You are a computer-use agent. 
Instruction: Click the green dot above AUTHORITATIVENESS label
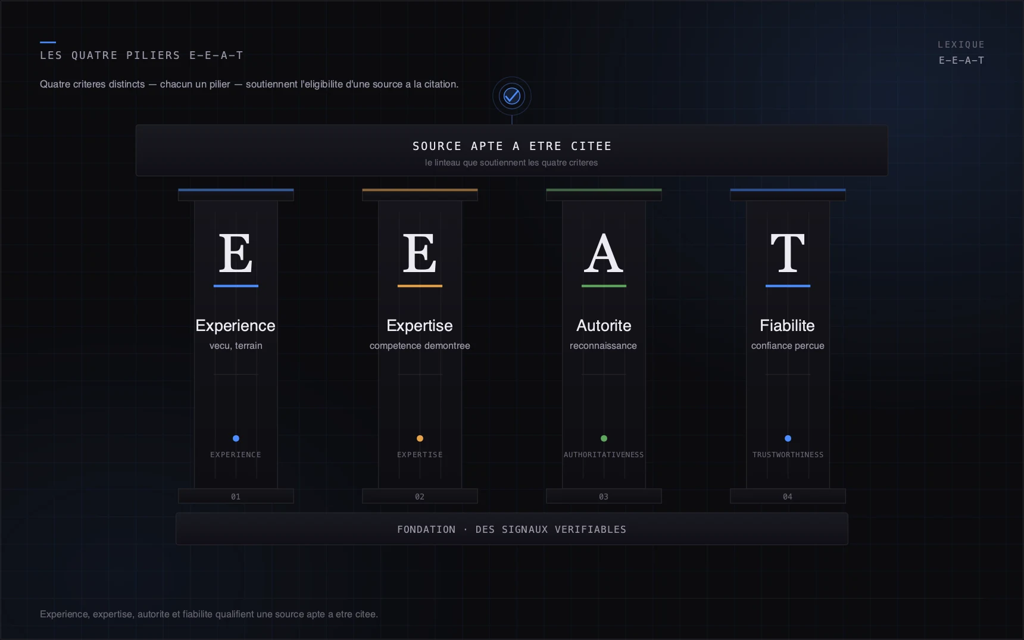604,438
